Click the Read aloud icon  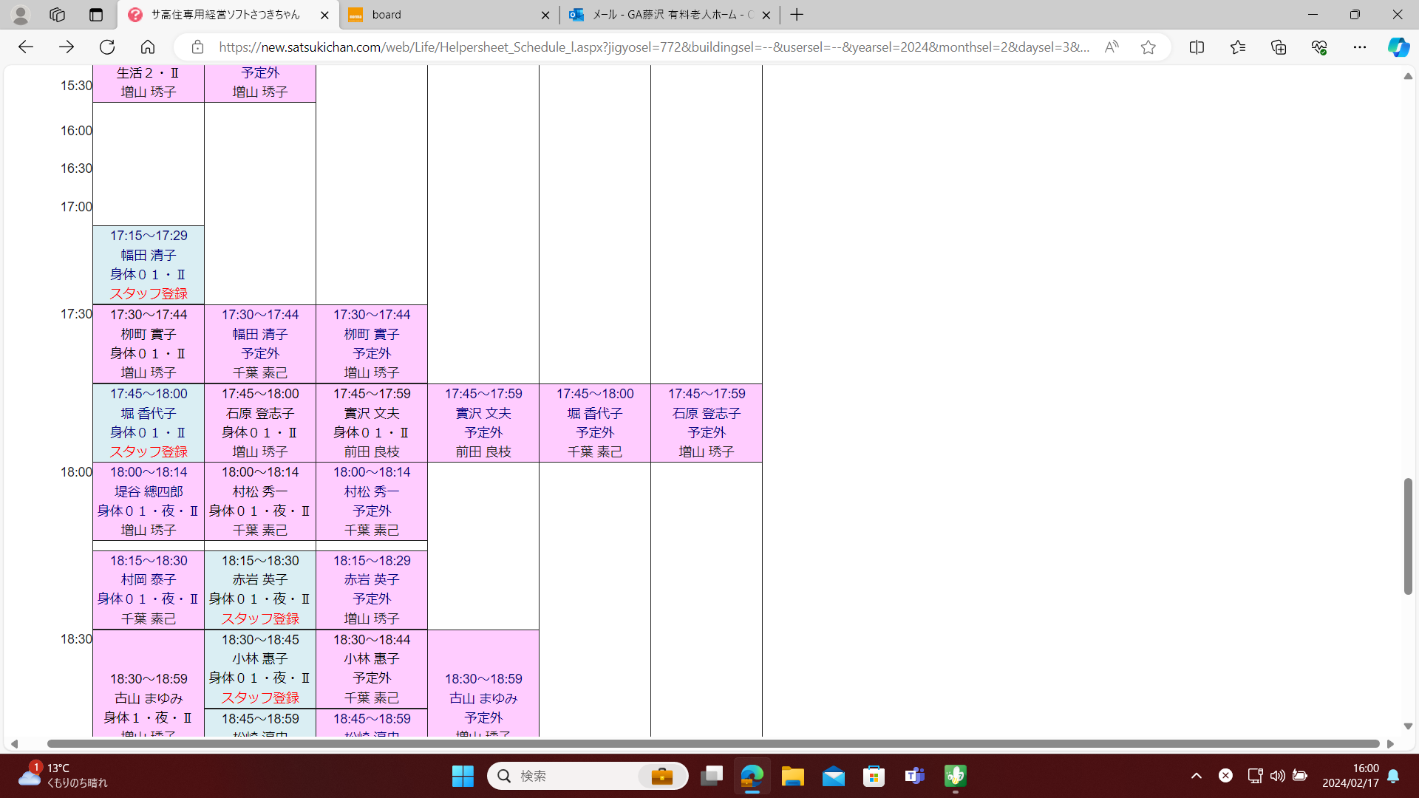click(x=1112, y=47)
